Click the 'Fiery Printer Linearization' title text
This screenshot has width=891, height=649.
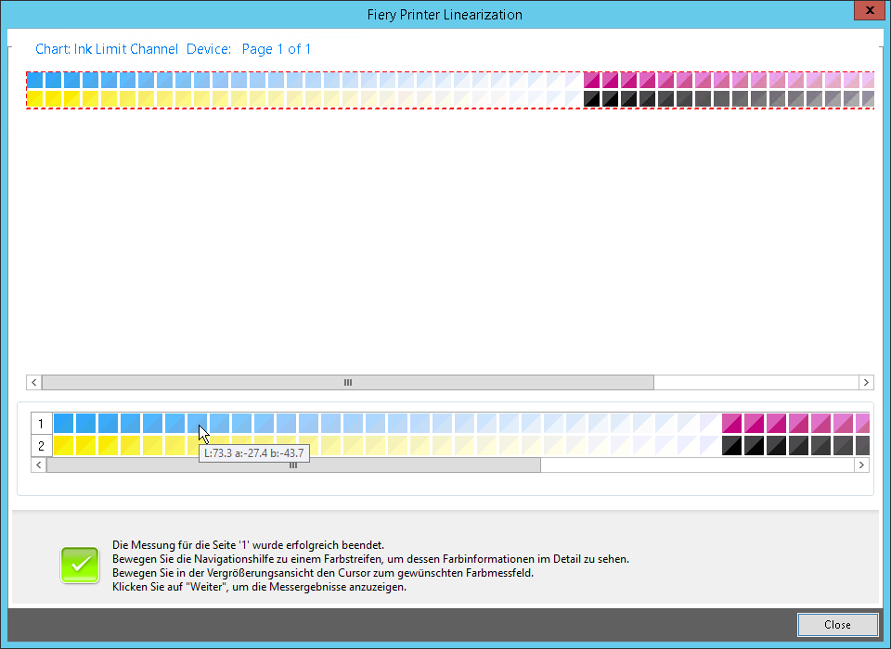(x=445, y=15)
